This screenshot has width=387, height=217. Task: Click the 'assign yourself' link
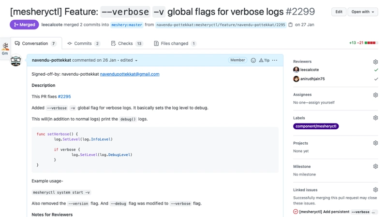point(322,103)
